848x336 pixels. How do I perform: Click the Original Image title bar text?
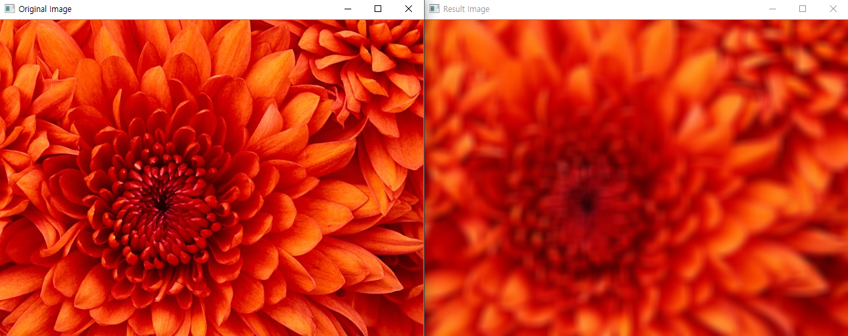point(45,9)
